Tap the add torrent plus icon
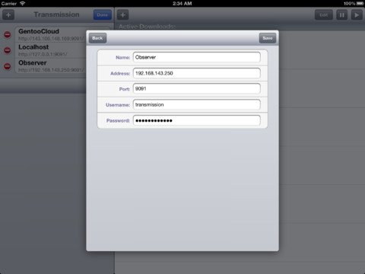This screenshot has width=365, height=274. pyautogui.click(x=123, y=14)
